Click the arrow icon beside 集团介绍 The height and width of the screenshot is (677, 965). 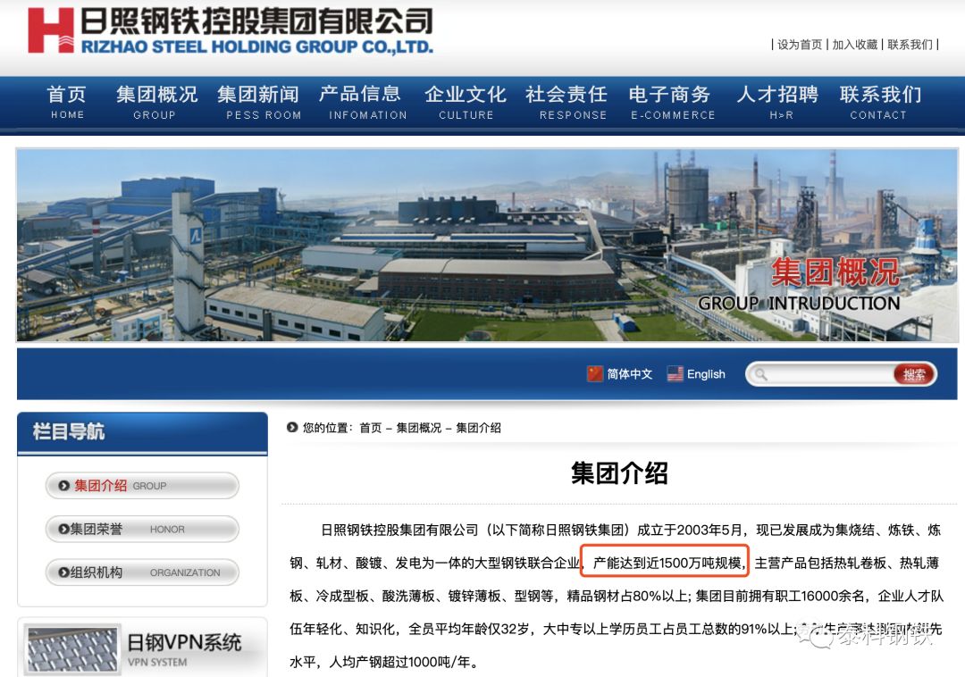(x=64, y=486)
